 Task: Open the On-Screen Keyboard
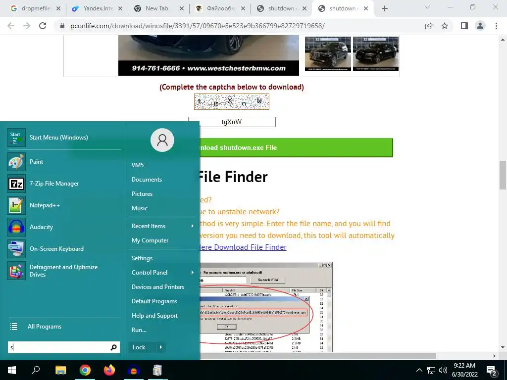tap(64, 249)
